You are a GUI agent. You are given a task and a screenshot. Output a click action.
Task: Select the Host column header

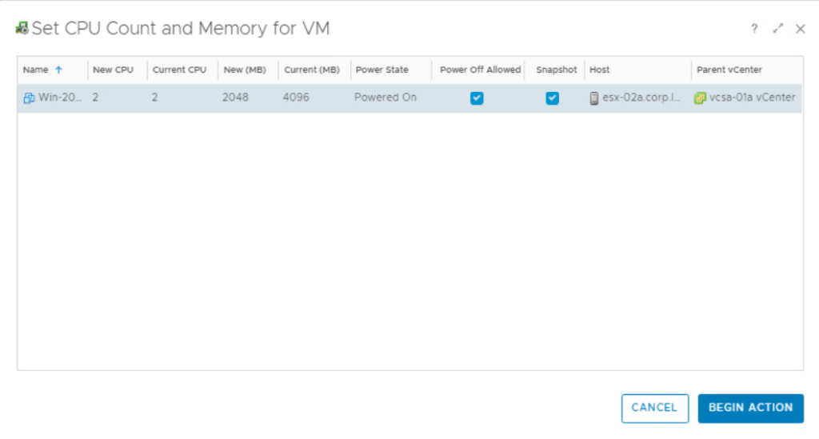(600, 70)
